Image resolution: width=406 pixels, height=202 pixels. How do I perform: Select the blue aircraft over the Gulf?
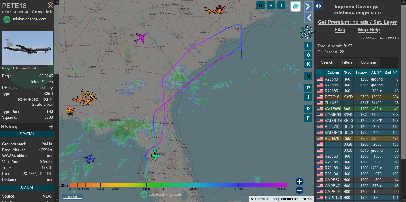point(89,159)
